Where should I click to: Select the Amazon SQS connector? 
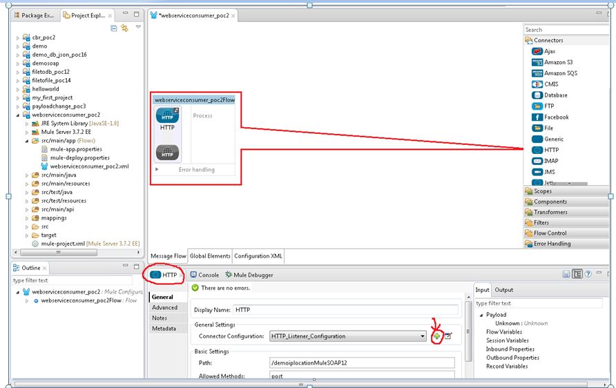coord(555,73)
